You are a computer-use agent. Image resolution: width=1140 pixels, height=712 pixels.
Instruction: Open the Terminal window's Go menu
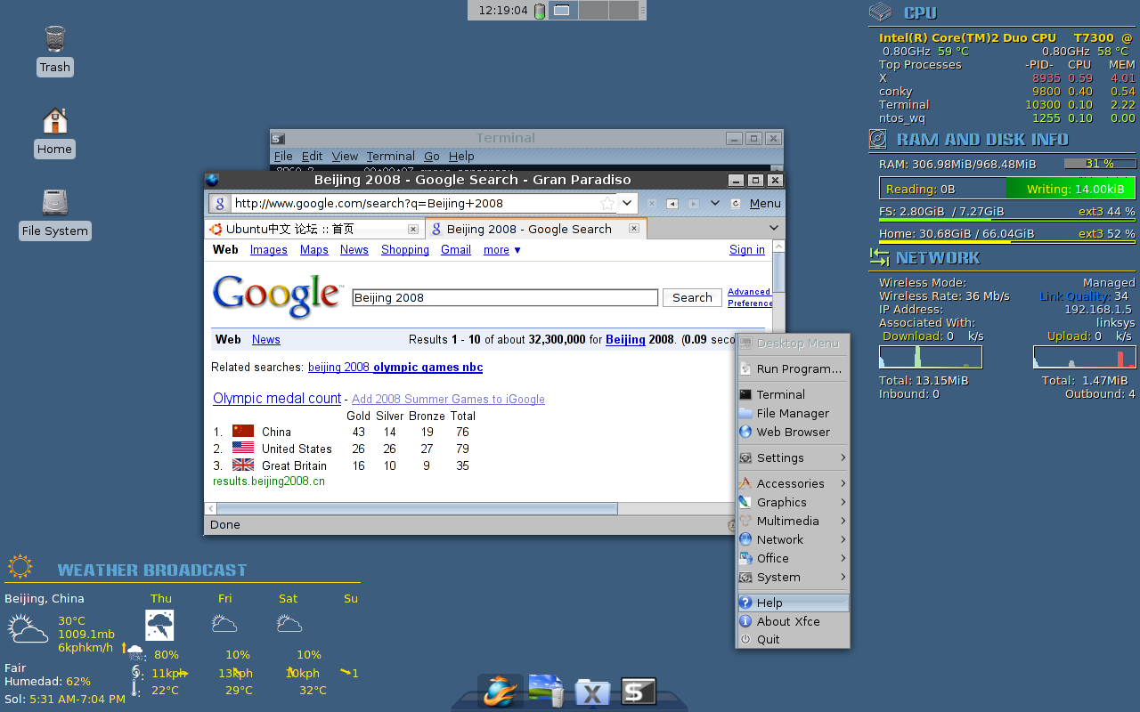point(432,156)
